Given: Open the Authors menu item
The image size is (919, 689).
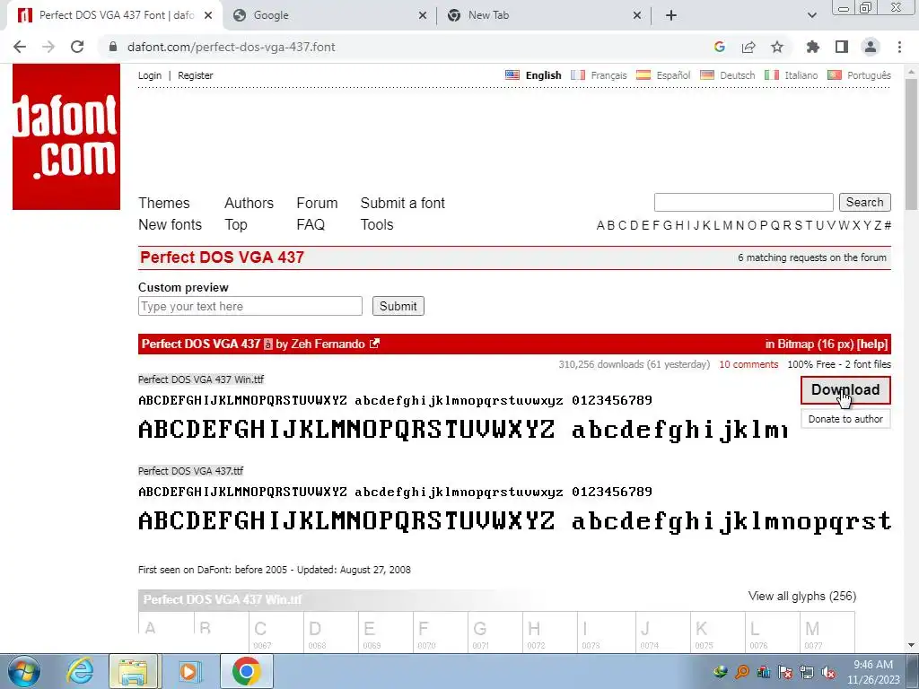Looking at the screenshot, I should coord(249,203).
